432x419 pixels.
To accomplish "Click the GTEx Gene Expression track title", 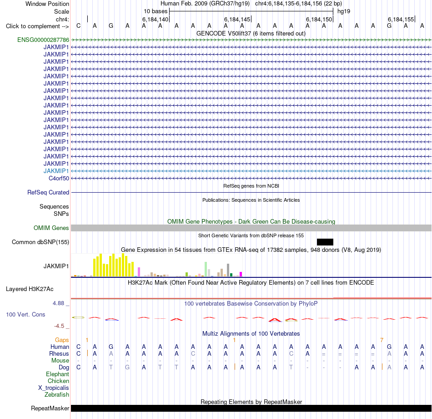I will pyautogui.click(x=251, y=250).
